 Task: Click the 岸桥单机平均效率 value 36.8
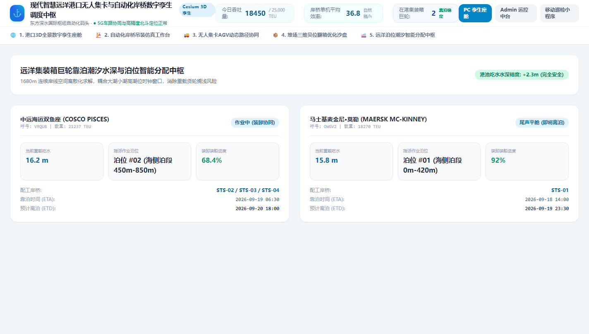353,13
